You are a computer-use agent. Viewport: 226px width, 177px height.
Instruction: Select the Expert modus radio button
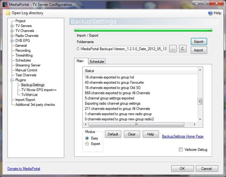click(87, 144)
